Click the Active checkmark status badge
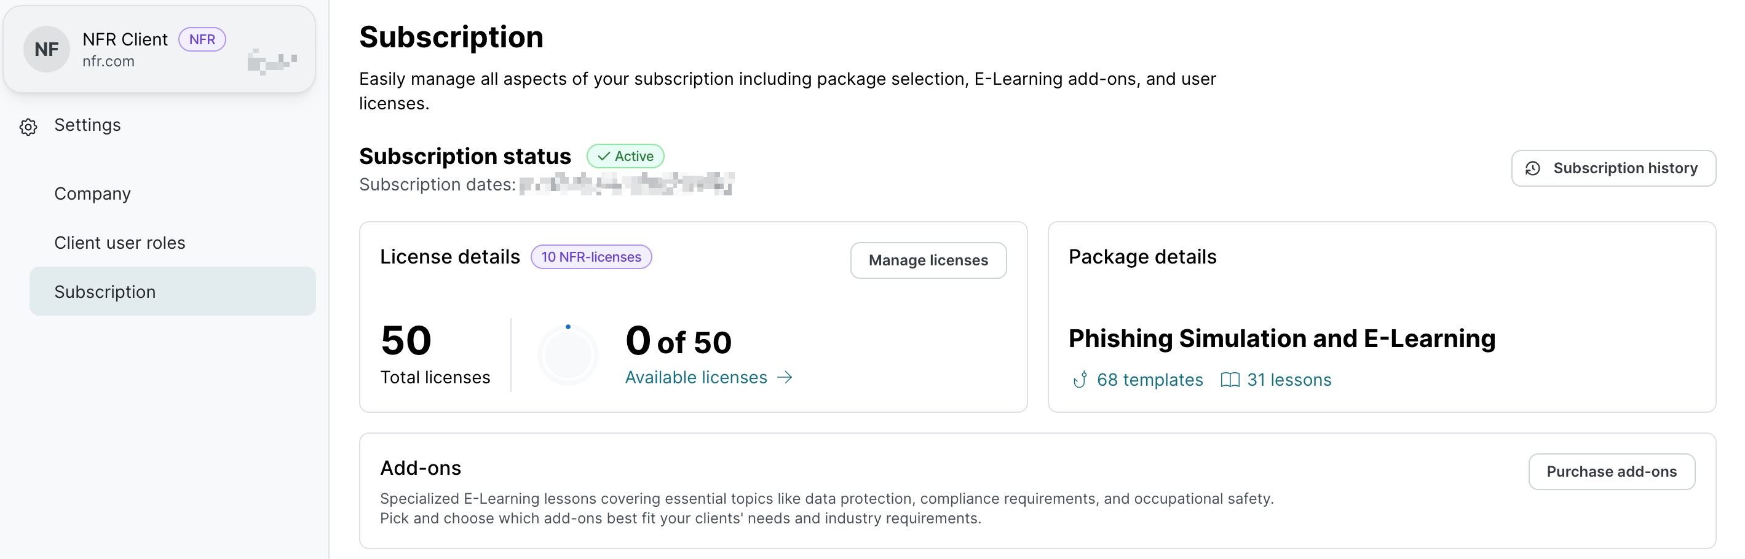This screenshot has height=559, width=1745. click(x=625, y=156)
